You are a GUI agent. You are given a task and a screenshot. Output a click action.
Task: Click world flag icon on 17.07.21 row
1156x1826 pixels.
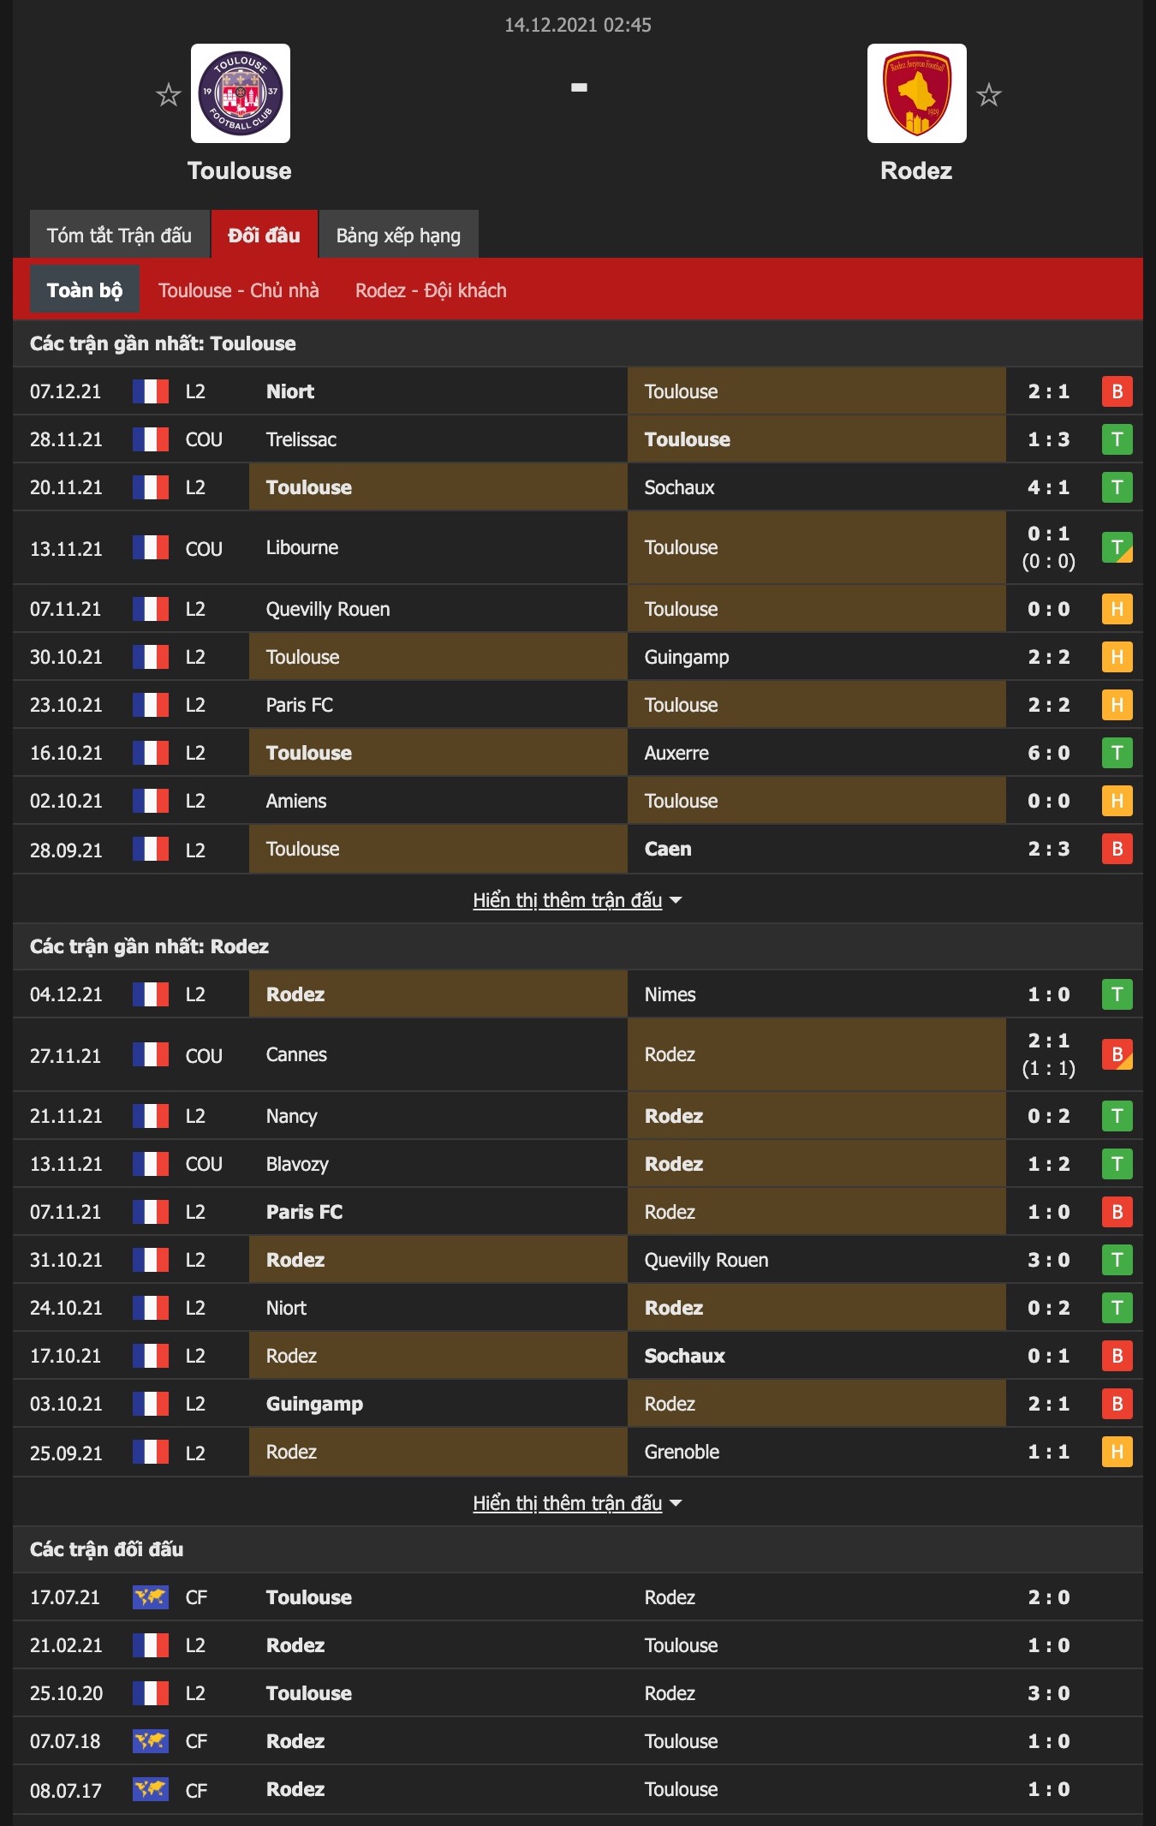(151, 1597)
